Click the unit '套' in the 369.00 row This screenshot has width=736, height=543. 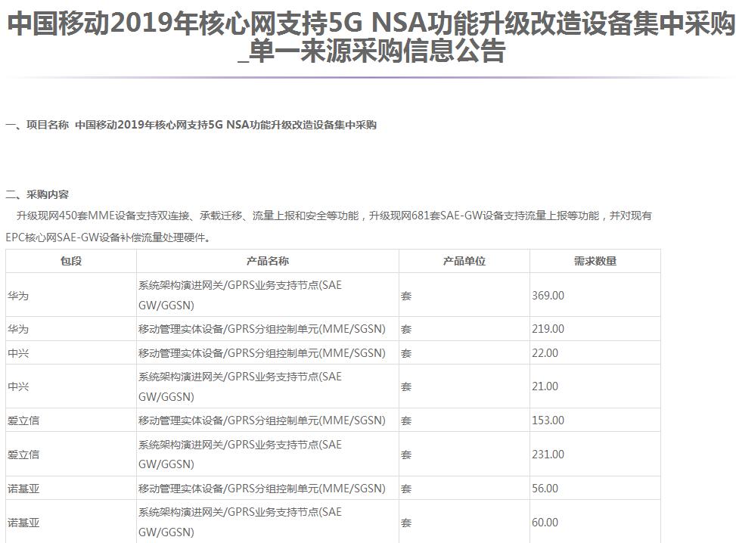[406, 296]
